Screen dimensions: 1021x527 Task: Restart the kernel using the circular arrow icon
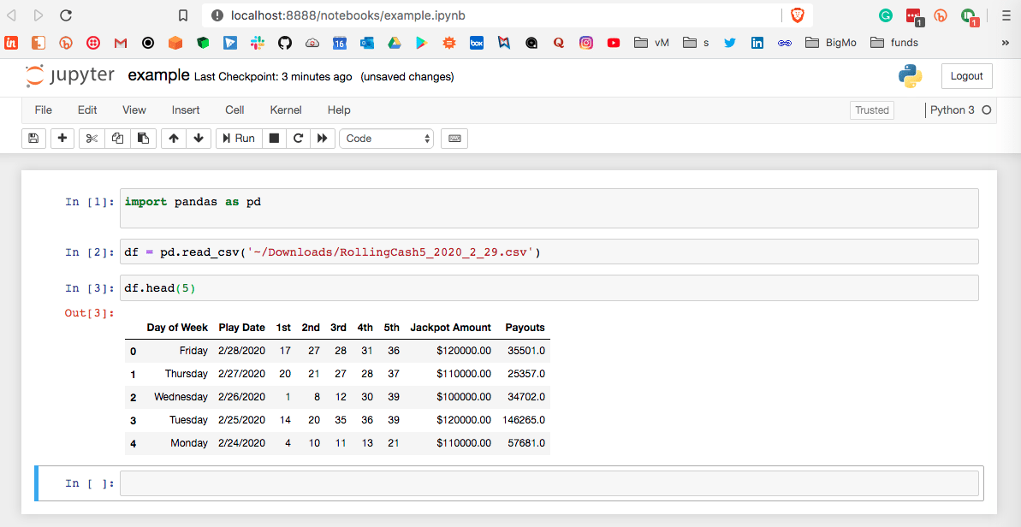click(298, 139)
